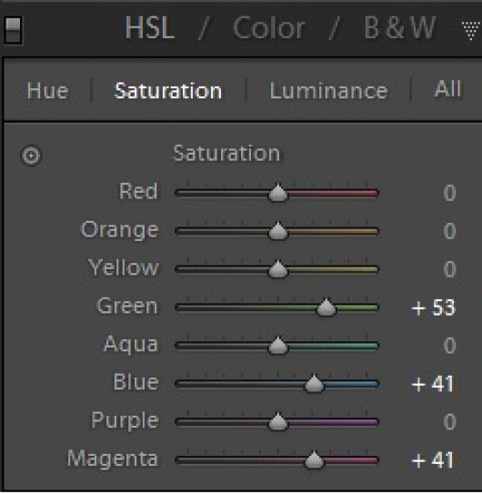
Task: Show All HSL adjustments
Action: 447,89
